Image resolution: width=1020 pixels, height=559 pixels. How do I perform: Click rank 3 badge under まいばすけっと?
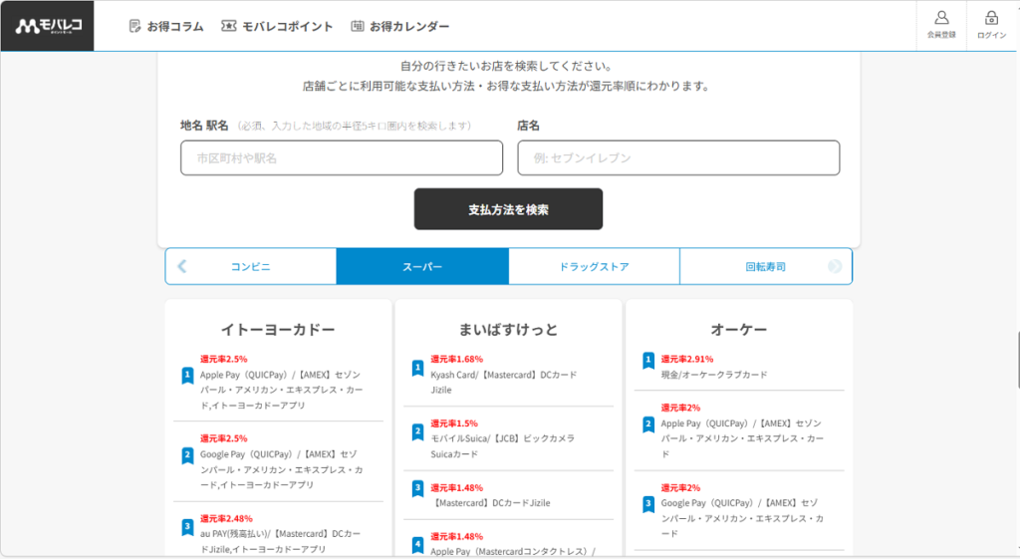[x=417, y=488]
